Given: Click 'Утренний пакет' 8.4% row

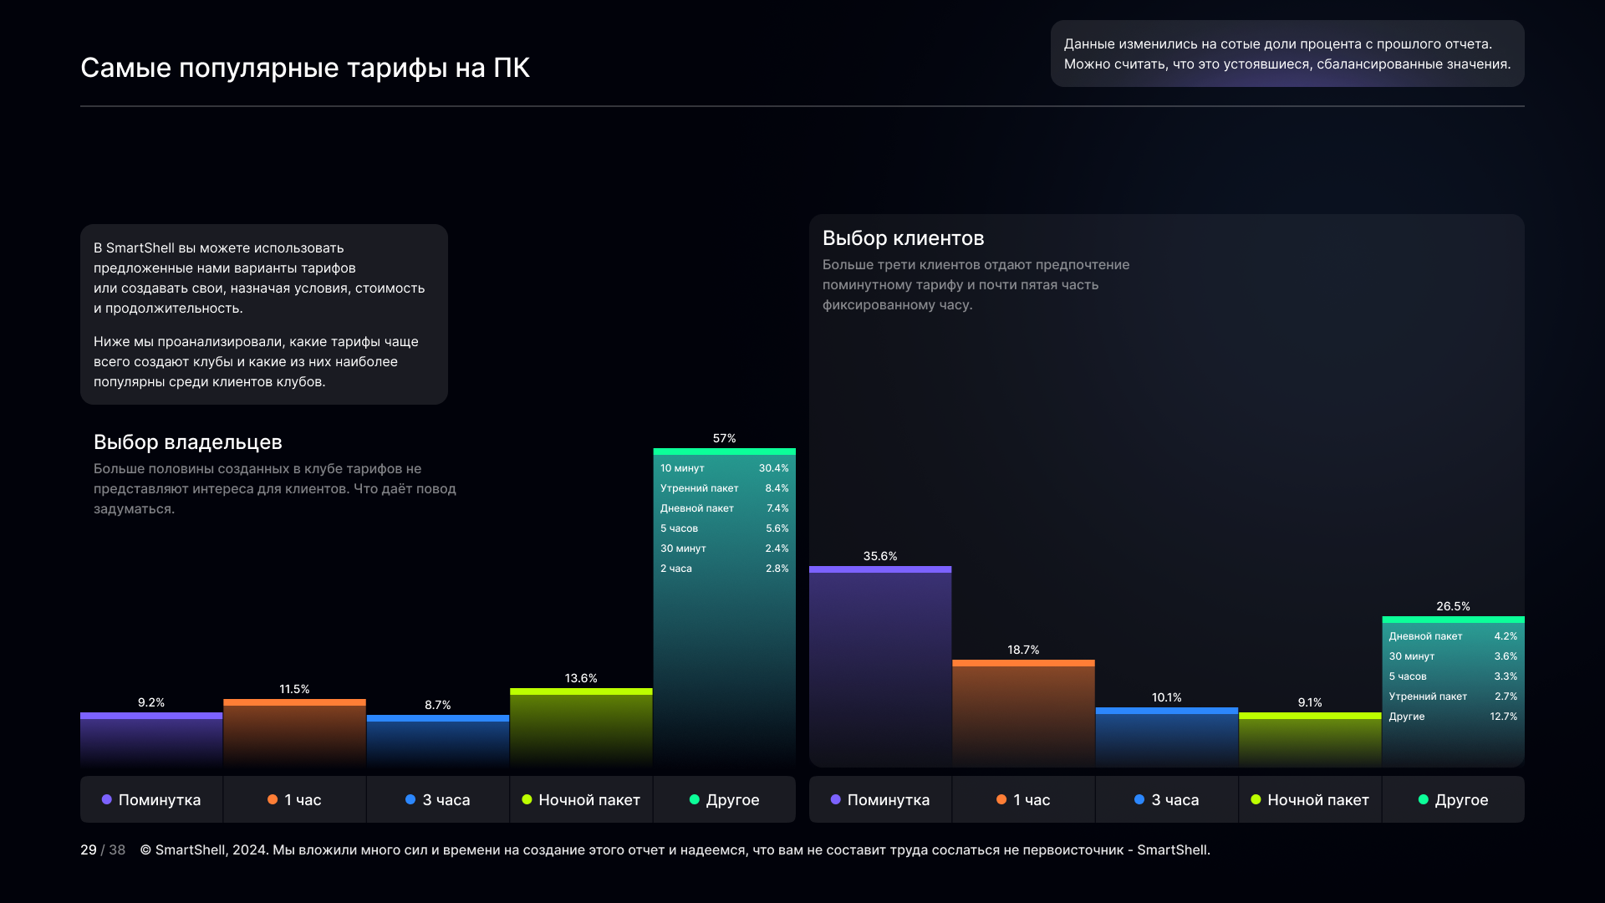Looking at the screenshot, I should point(725,488).
